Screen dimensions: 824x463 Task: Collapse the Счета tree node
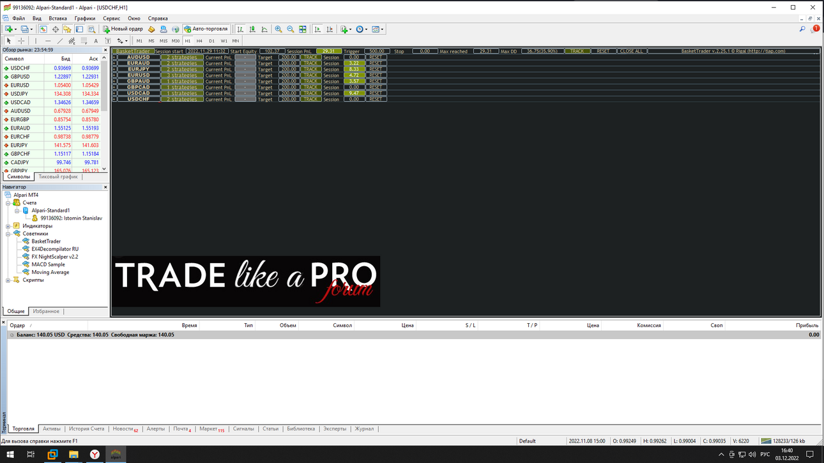coord(8,202)
